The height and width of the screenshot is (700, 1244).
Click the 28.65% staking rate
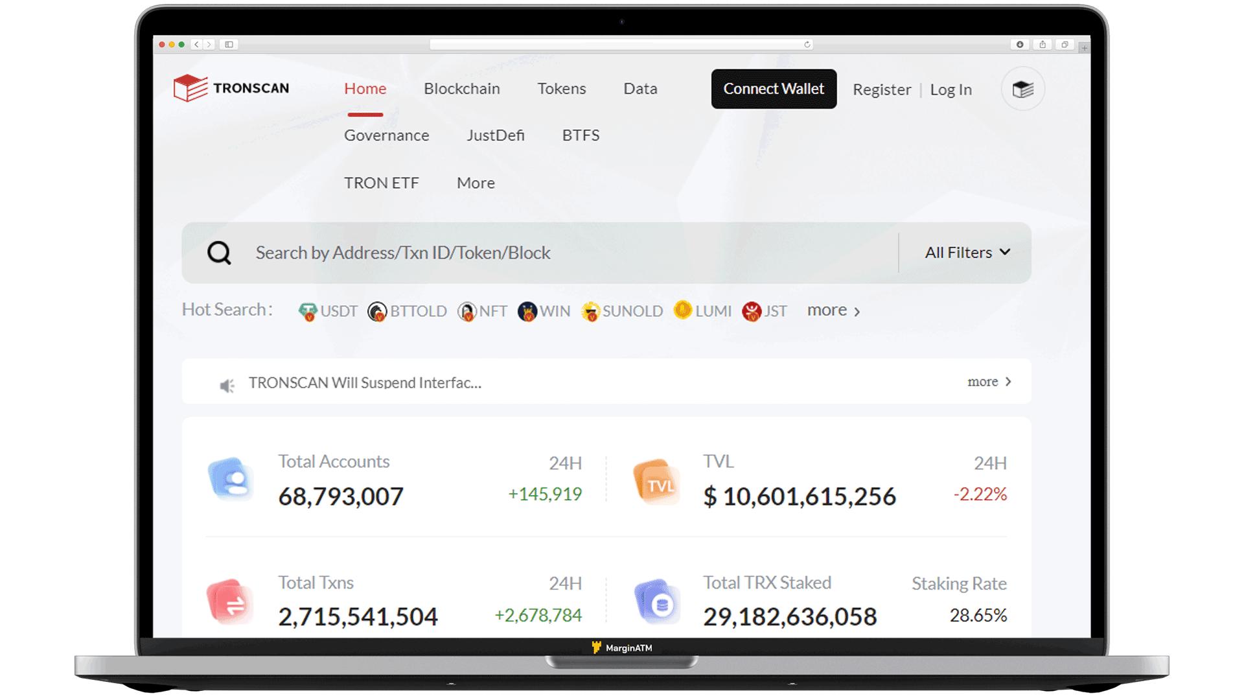[x=978, y=615]
